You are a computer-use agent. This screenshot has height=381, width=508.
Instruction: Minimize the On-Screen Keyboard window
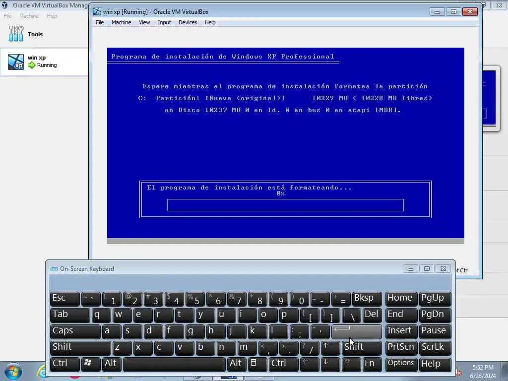[410, 269]
